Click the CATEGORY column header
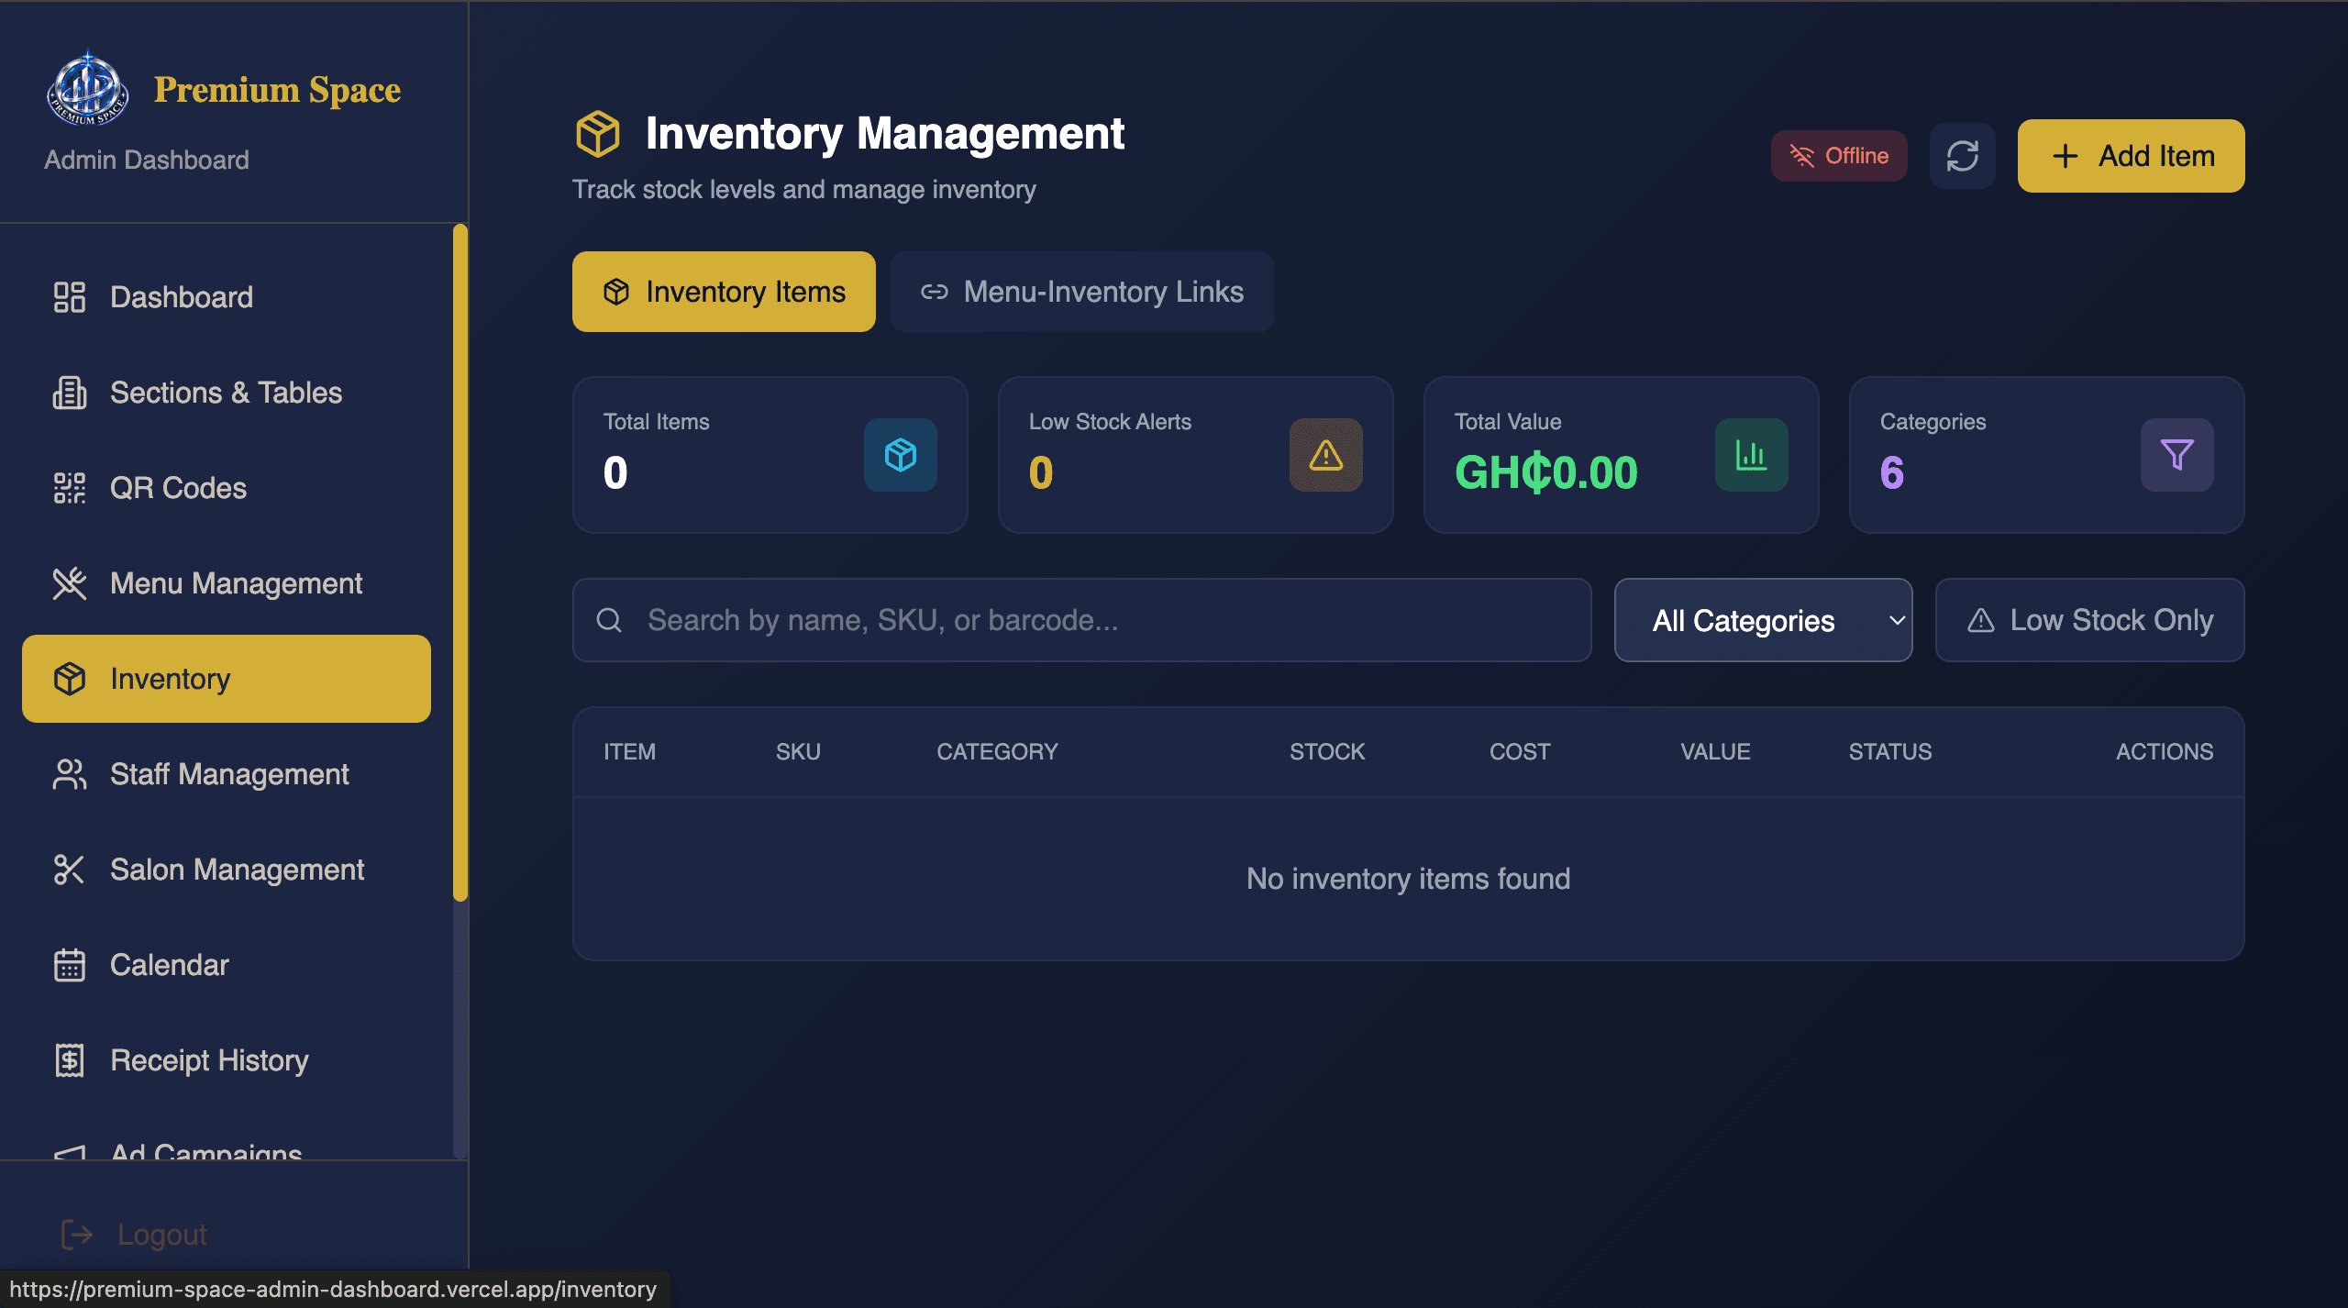Viewport: 2348px width, 1308px height. (997, 752)
